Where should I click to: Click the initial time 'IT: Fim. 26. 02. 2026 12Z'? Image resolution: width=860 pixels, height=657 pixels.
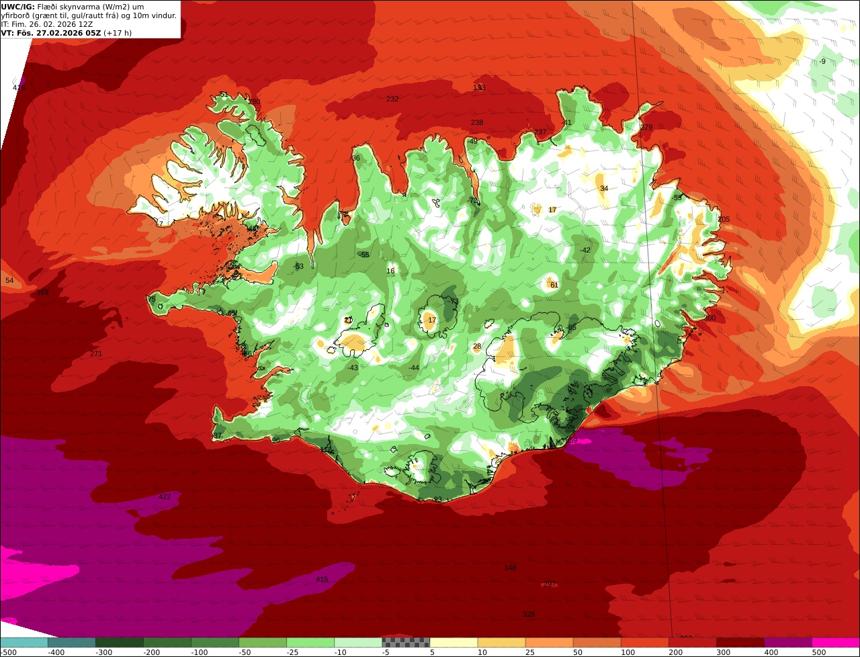pos(46,24)
